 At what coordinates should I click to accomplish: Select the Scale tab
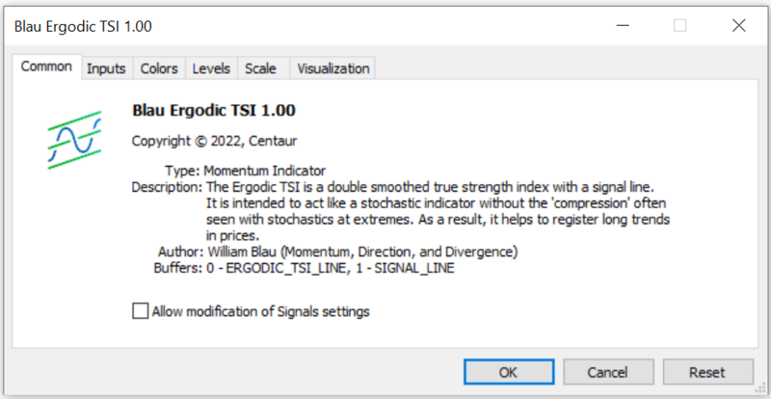(260, 68)
